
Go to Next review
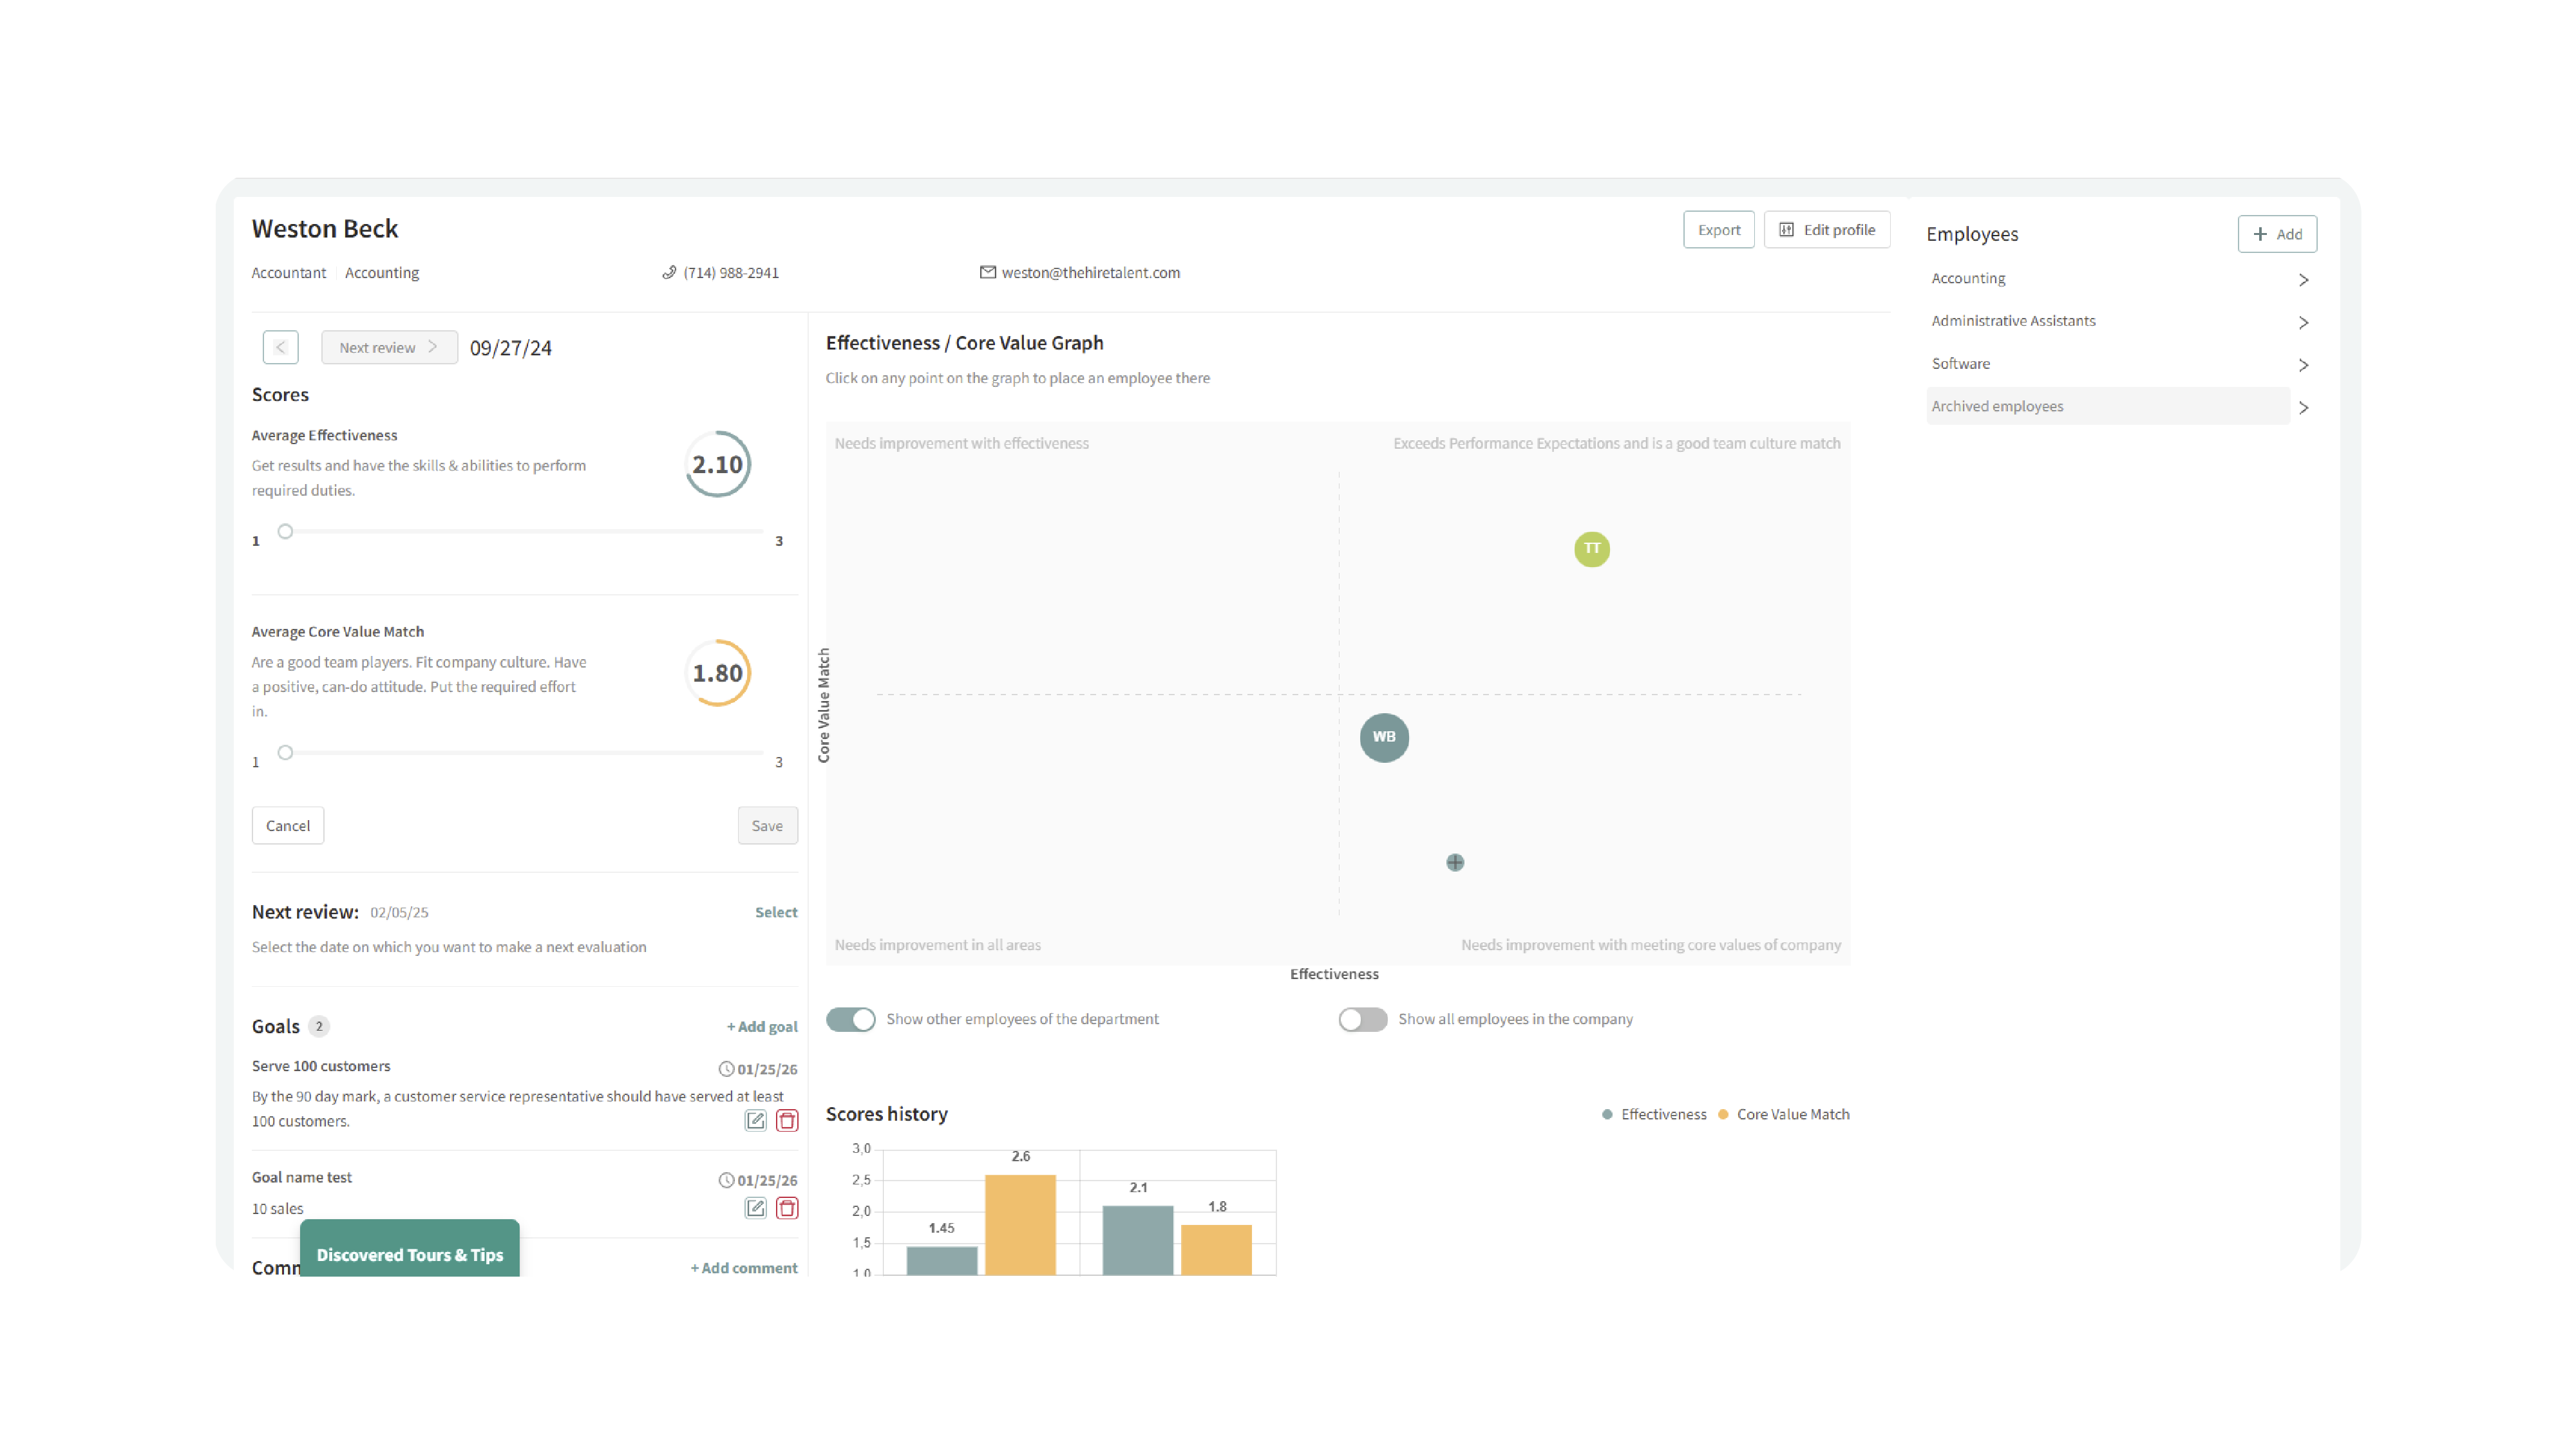click(388, 347)
